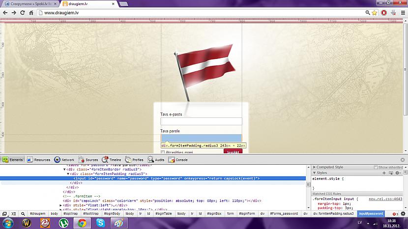This screenshot has height=229, width=408.
Task: Switch to the Console panel
Action: pos(178,160)
